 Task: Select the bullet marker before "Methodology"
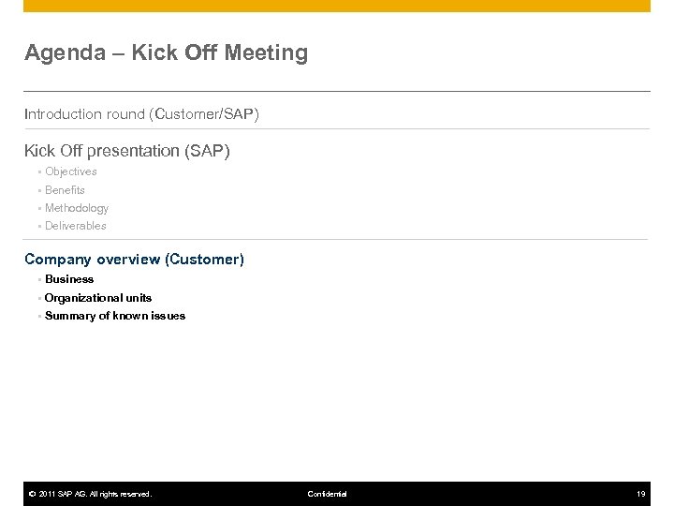pos(40,208)
